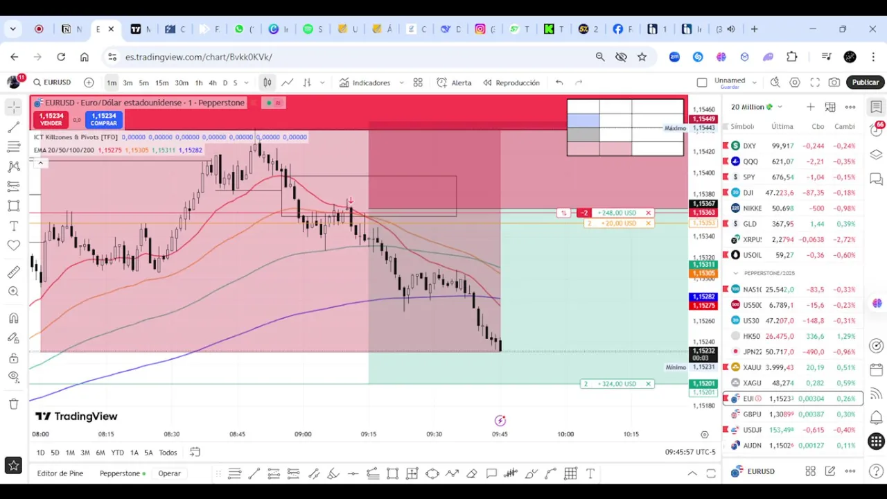Image resolution: width=887 pixels, height=499 pixels.
Task: Select the XAUU row in the watchlist
Action: point(793,367)
